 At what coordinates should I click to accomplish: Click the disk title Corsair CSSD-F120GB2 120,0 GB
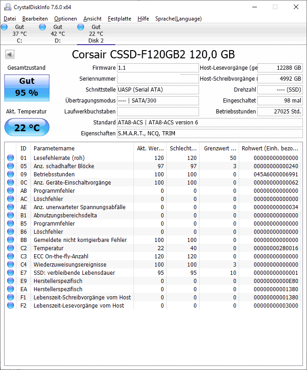[x=153, y=55]
